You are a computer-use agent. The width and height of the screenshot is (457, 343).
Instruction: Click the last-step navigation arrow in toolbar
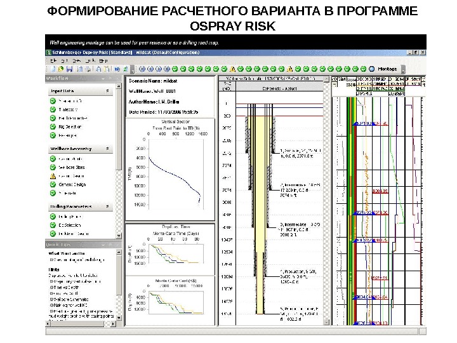pyautogui.click(x=167, y=69)
